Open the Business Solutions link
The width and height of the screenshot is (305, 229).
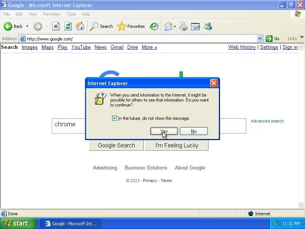[146, 168]
